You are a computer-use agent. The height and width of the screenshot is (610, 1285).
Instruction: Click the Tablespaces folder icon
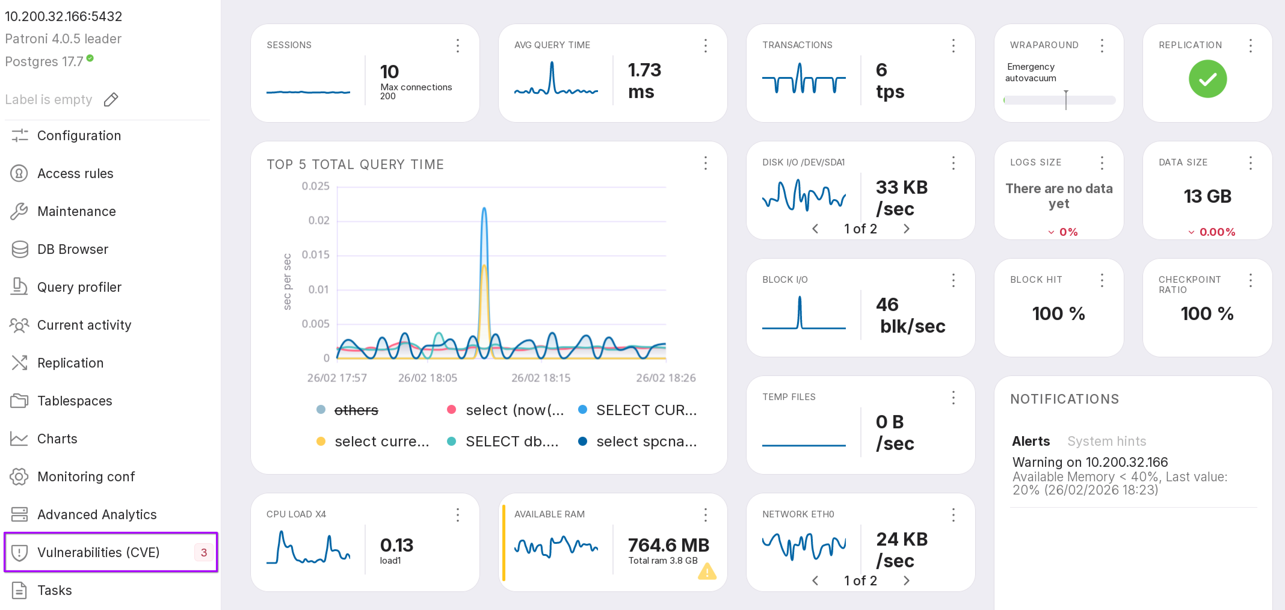tap(20, 401)
